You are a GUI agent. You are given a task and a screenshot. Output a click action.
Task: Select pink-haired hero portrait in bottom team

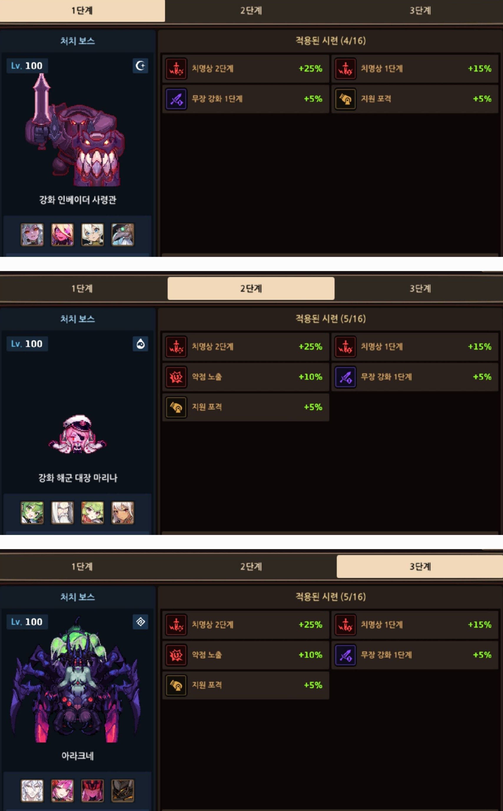click(x=62, y=791)
